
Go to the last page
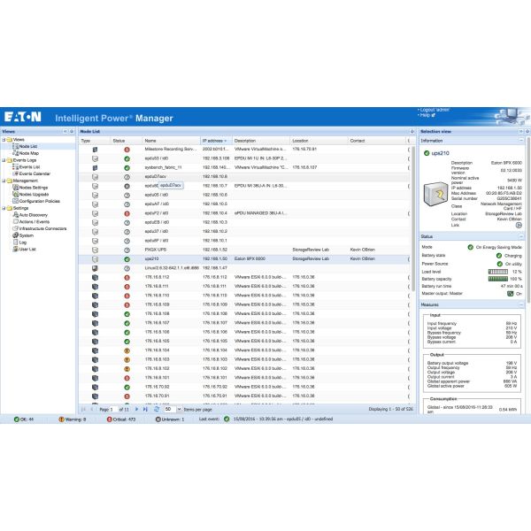point(145,409)
